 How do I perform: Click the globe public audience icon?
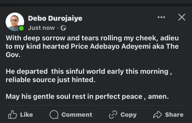63,28
